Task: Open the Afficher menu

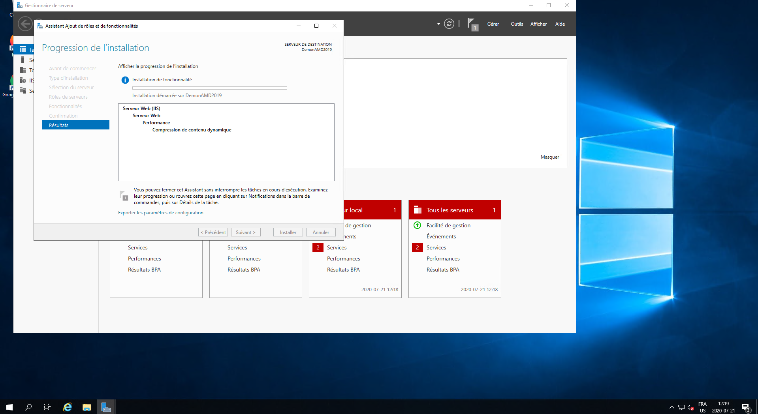Action: (x=538, y=24)
